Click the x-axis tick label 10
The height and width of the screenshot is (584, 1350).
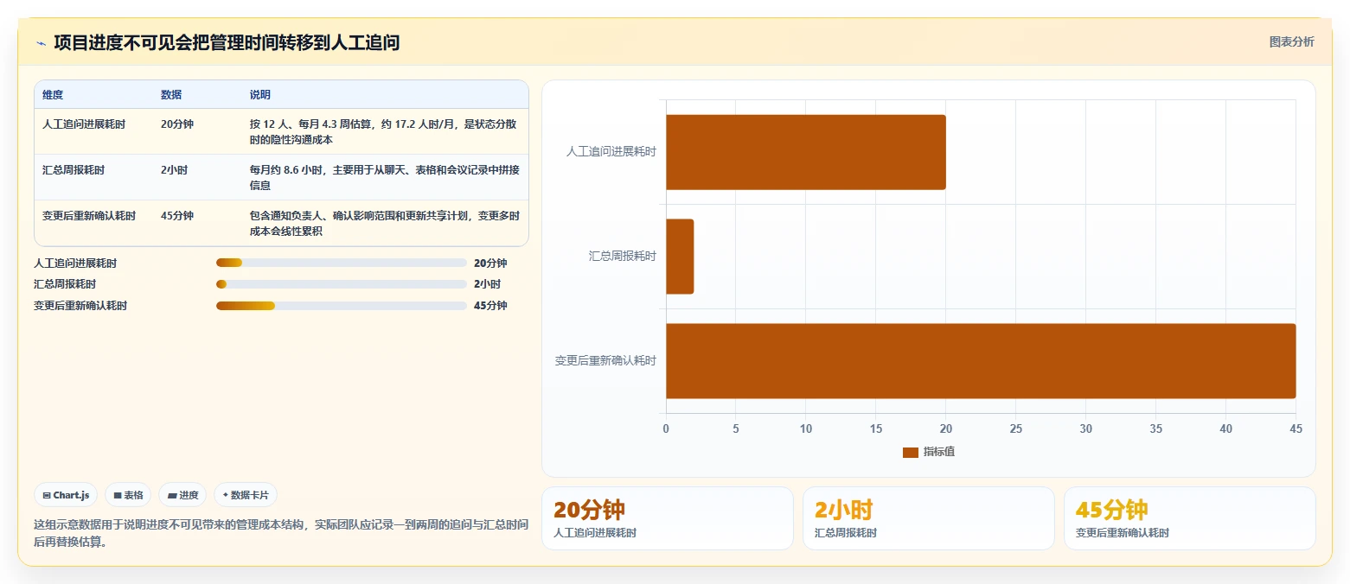click(806, 428)
